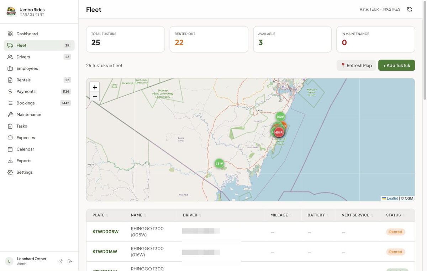Click the 1124 Payments count badge
The width and height of the screenshot is (427, 271).
[x=66, y=91]
